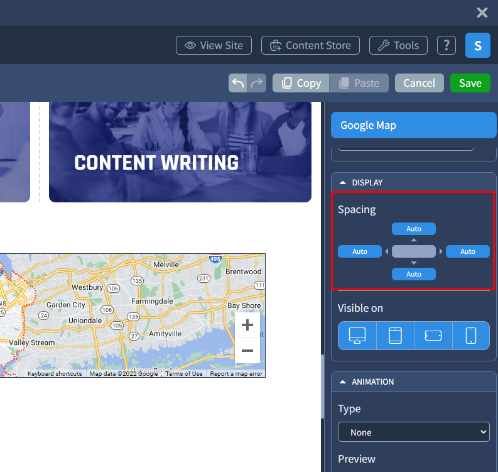Click the undo arrow icon
Image resolution: width=498 pixels, height=472 pixels.
pos(238,83)
